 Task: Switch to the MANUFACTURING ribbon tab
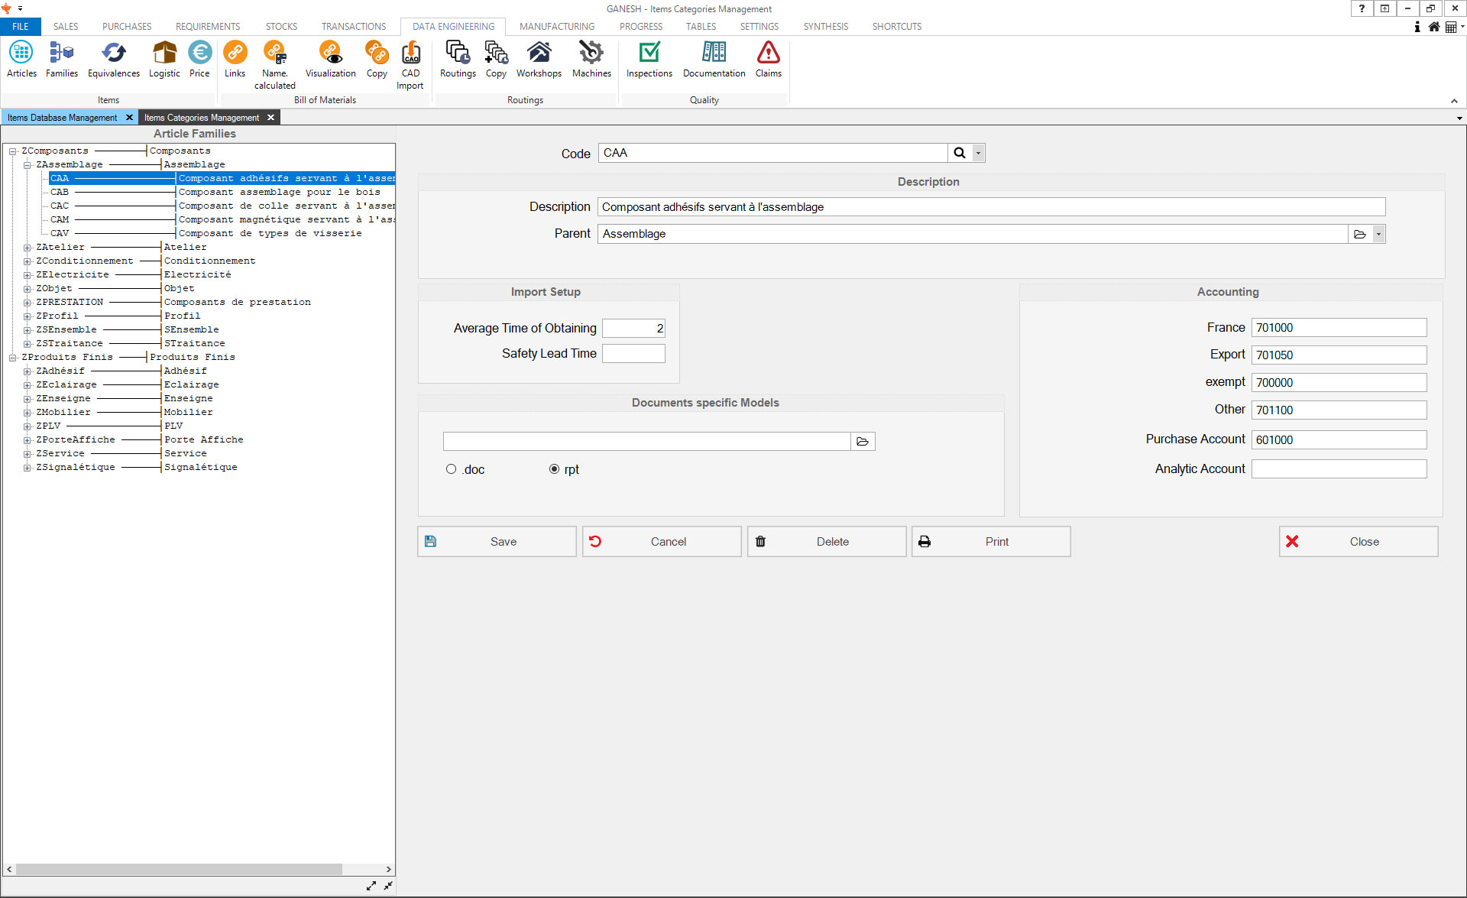click(556, 26)
